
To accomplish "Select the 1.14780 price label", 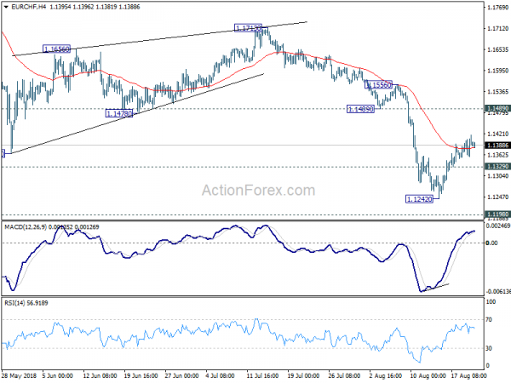I will 119,114.
